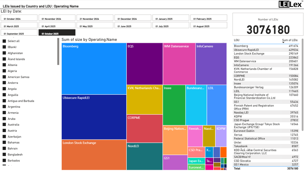The height and width of the screenshot is (171, 304).
Task: Pick the 21 November 2024 date slicer
Action: coord(95,18)
